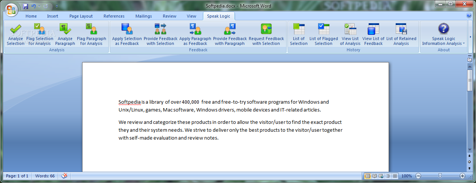Click the Words: 66 word count
Viewport: 476px width, 183px height.
[x=45, y=176]
